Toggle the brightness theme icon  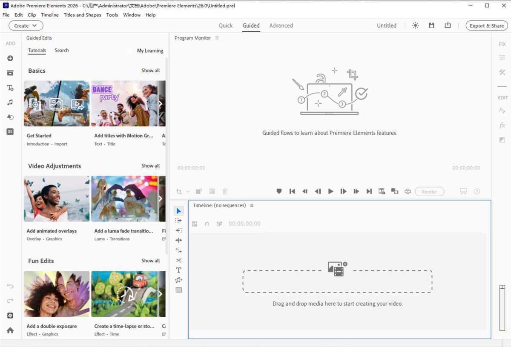tap(416, 26)
